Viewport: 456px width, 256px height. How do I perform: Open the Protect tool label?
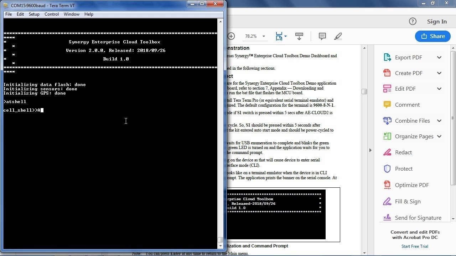coord(404,169)
